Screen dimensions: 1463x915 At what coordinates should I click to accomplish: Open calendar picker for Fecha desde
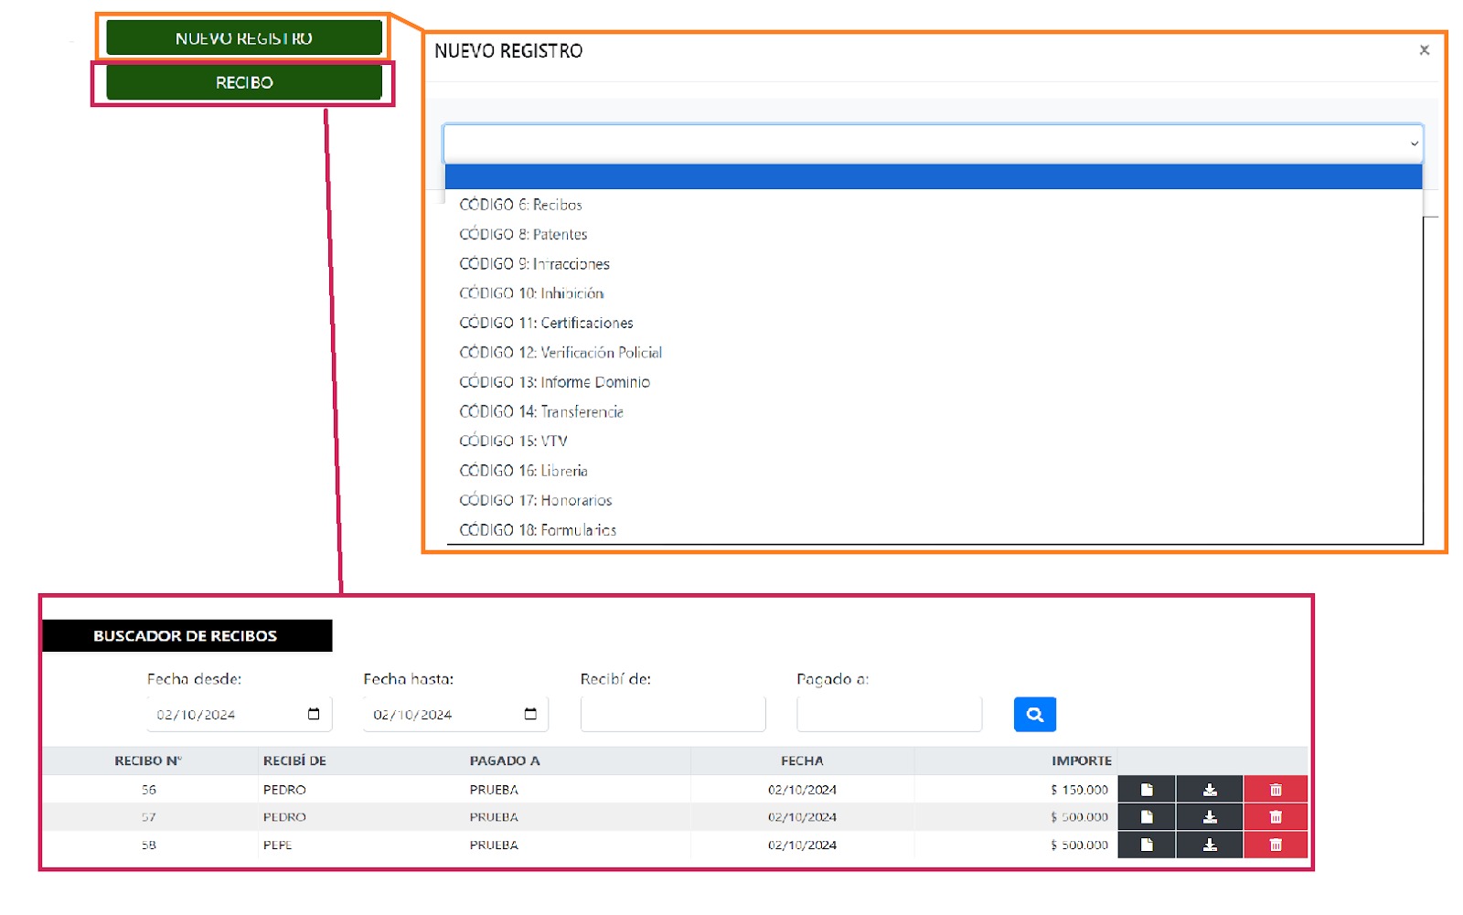point(314,714)
